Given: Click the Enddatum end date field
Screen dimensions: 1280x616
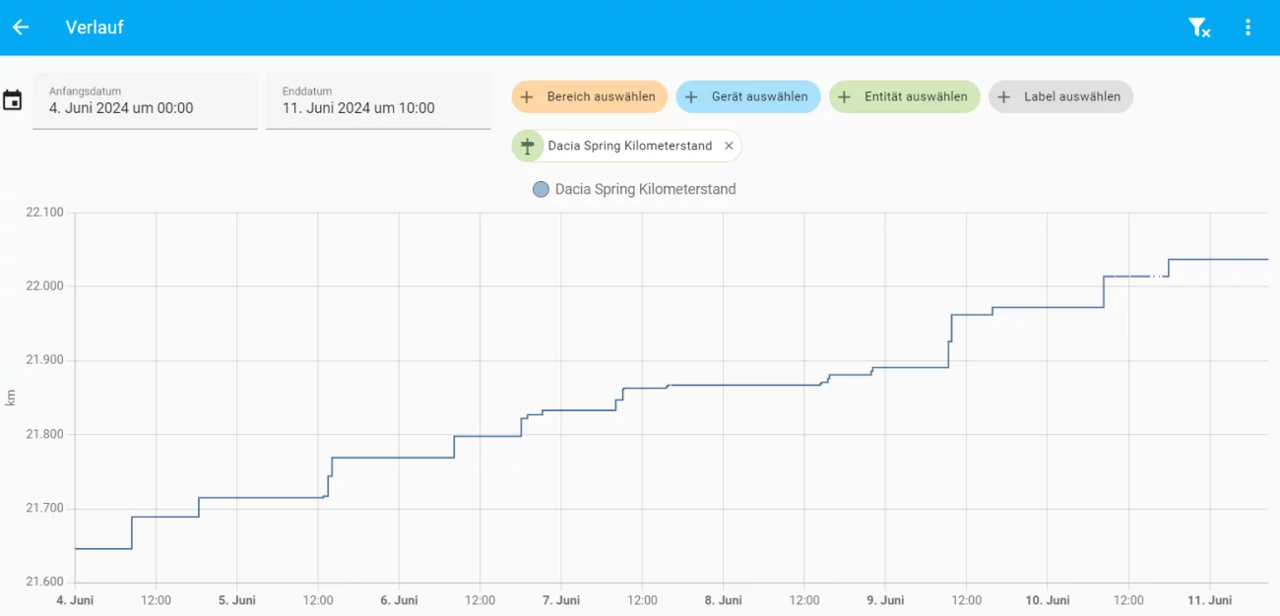Looking at the screenshot, I should pos(378,100).
